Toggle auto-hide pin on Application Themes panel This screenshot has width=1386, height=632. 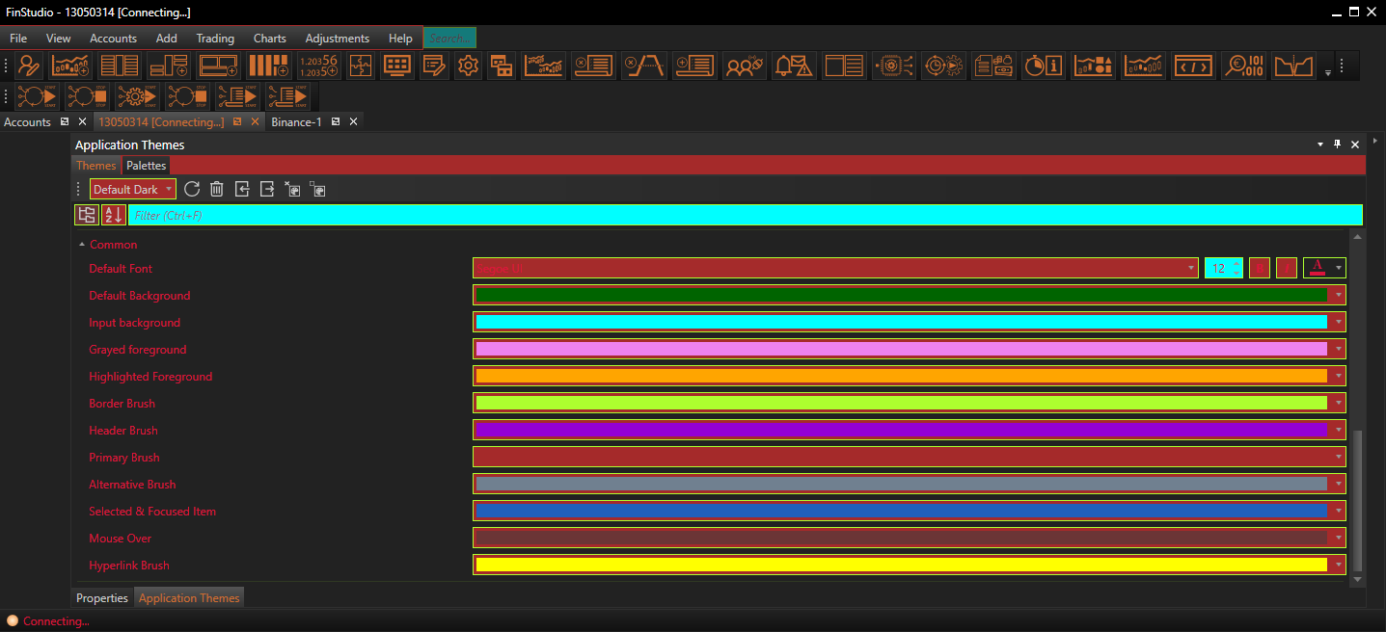point(1337,145)
